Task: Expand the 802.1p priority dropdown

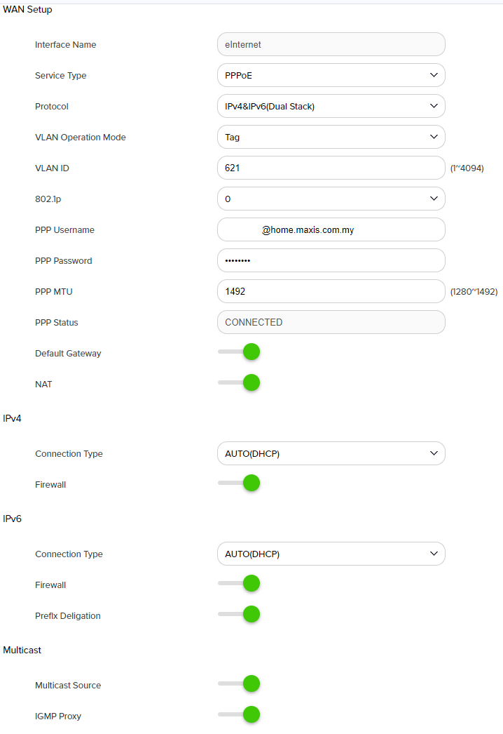Action: coord(331,199)
